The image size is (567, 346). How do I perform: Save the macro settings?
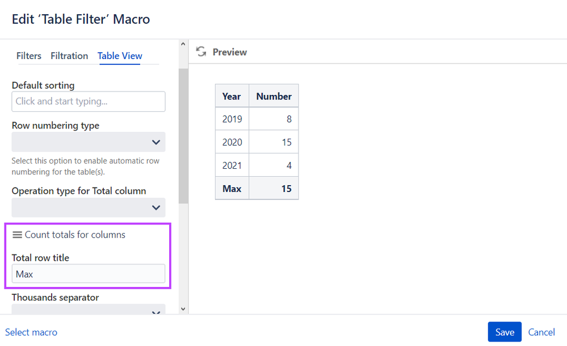pos(505,332)
